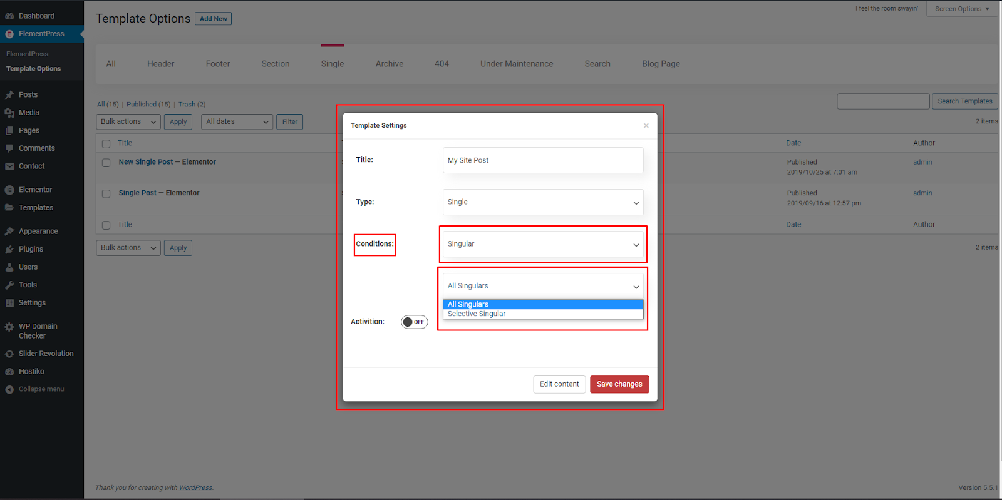
Task: Switch to the Search tab
Action: pos(597,64)
